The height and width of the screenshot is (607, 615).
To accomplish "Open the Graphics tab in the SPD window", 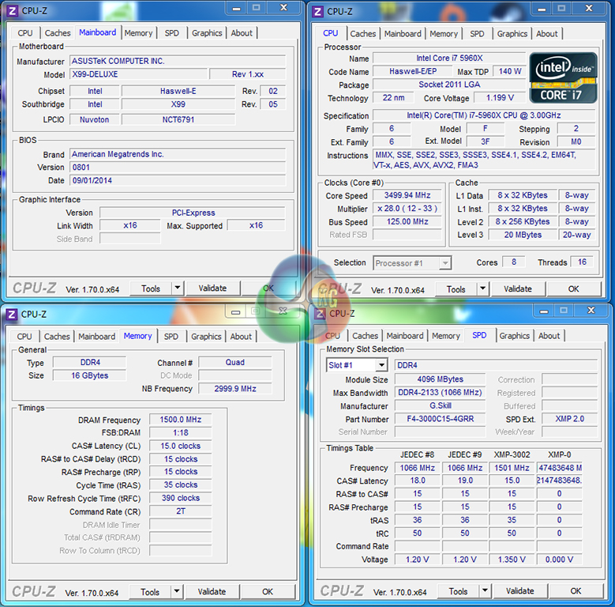I will point(514,336).
